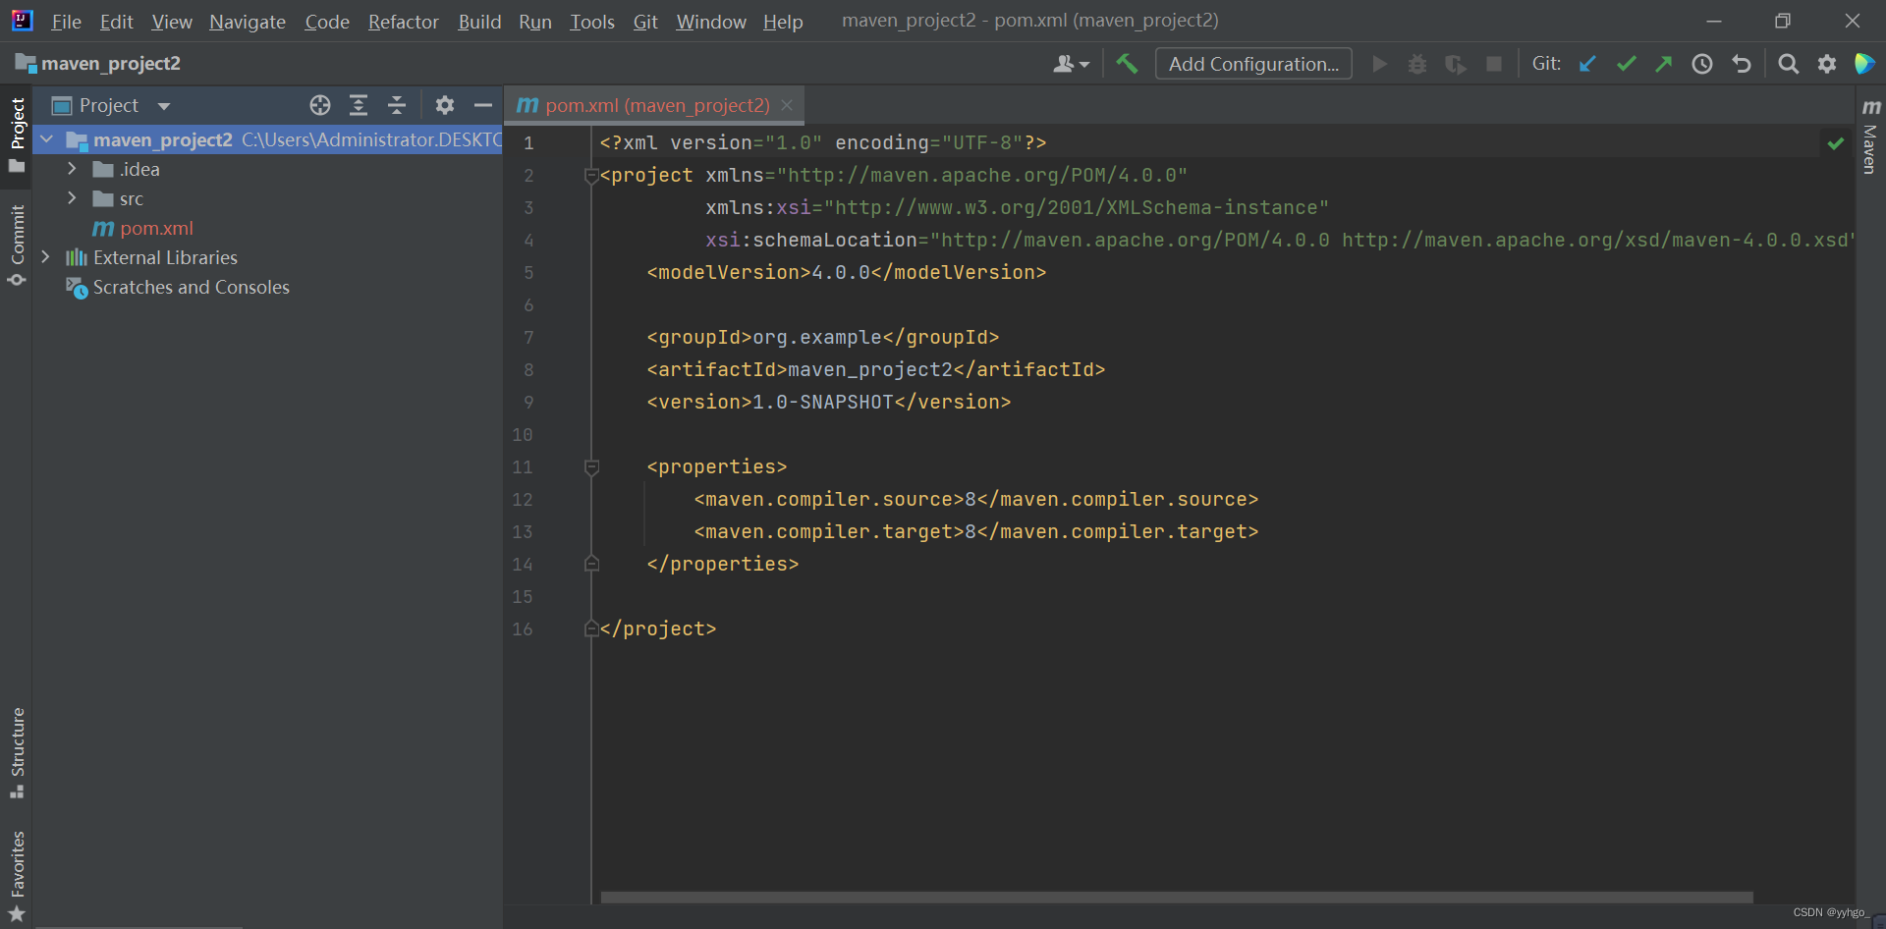Click the Git Rollback icon
The width and height of the screenshot is (1886, 929).
coord(1742,64)
